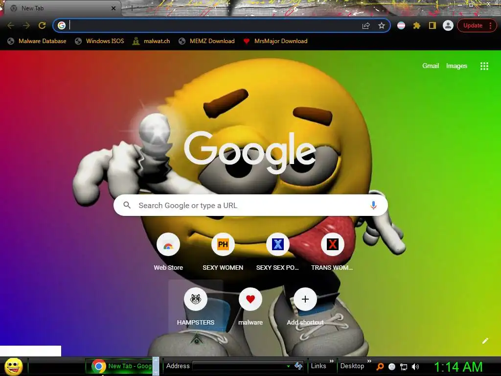Open the malware heart shortcut tile

[250, 307]
